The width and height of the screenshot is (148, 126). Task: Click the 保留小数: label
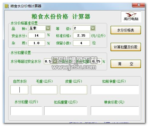coord(64,43)
